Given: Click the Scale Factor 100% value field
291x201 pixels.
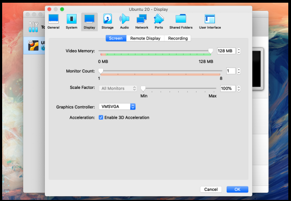Looking at the screenshot, I should coord(228,88).
